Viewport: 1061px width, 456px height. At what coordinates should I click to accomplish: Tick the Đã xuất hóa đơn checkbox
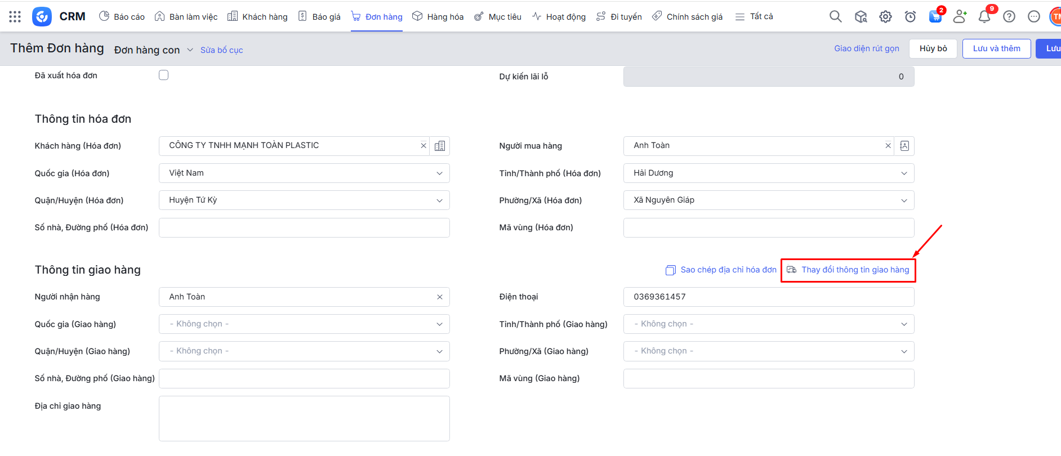coord(164,75)
